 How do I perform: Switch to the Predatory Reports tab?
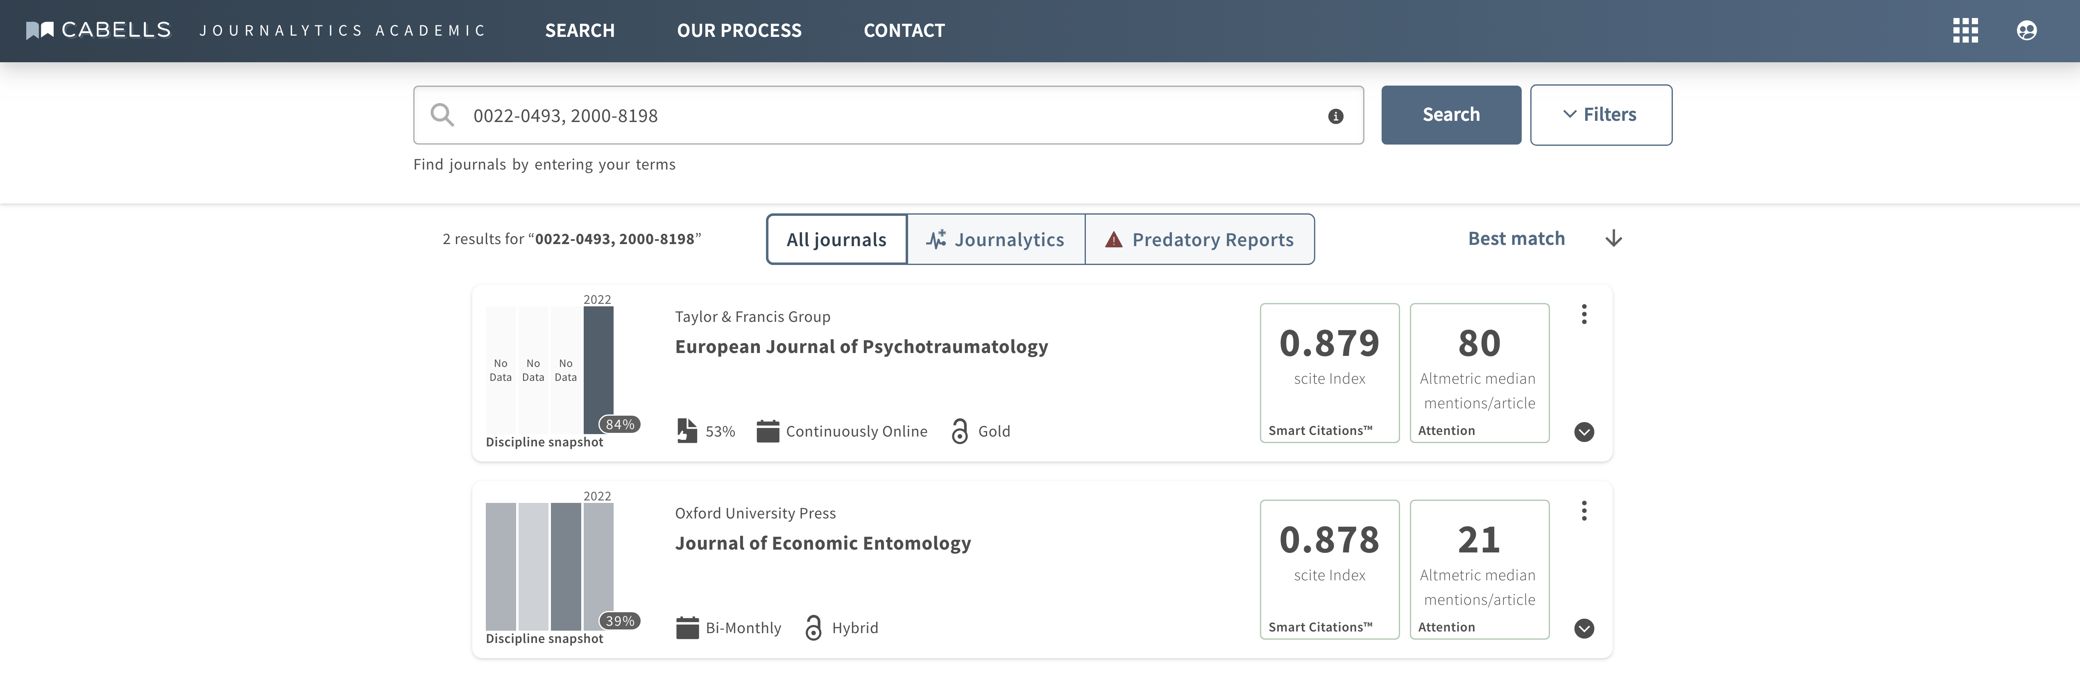pos(1199,240)
